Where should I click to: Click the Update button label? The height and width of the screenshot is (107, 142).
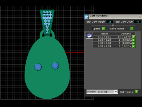[96, 29]
